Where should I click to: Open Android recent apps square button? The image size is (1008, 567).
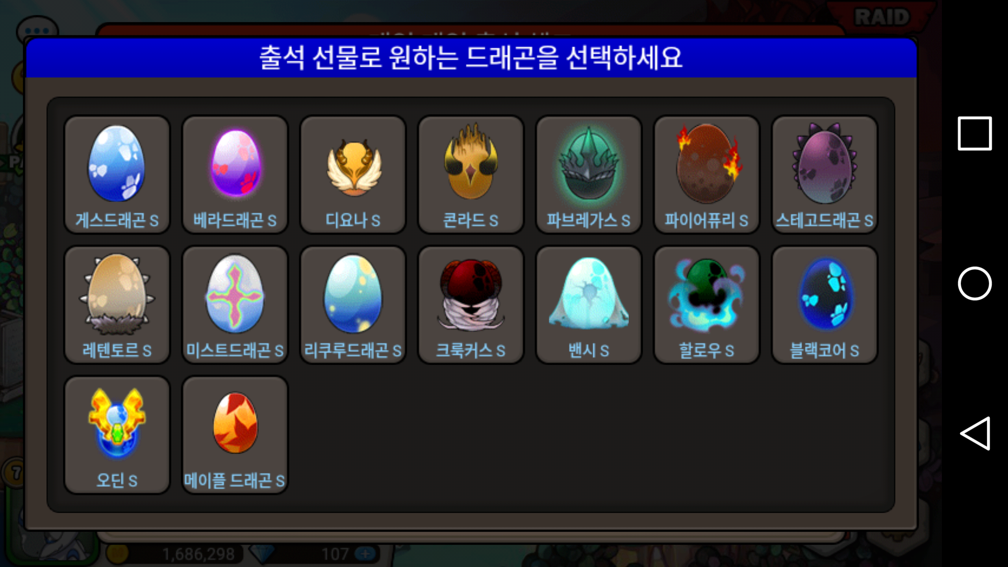click(x=975, y=133)
